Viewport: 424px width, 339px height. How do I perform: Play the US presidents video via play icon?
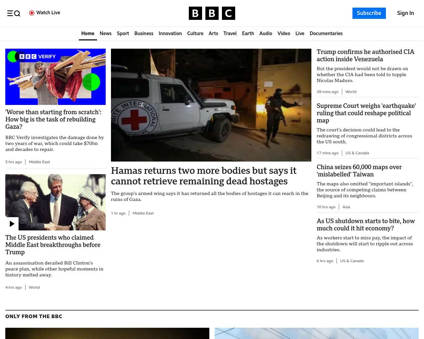click(12, 224)
